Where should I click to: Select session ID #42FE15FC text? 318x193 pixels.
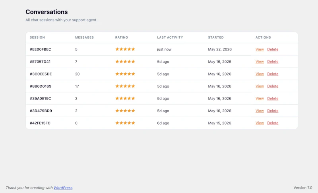coord(40,123)
